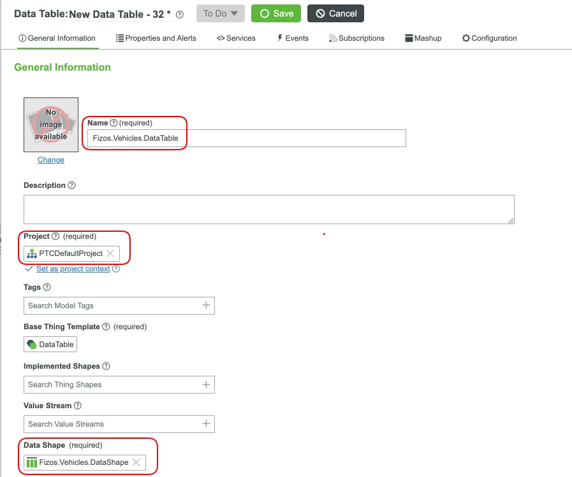Click the No image available thumbnail
Viewport: 572px width, 477px height.
click(51, 125)
